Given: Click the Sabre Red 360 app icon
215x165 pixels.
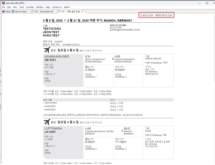Looking at the screenshot, I should pyautogui.click(x=3, y=3).
